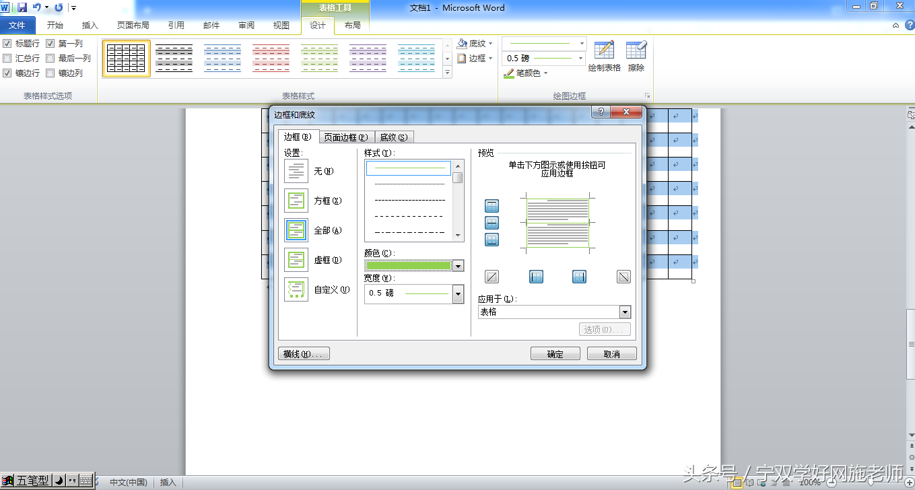The image size is (915, 490).
Task: Open the Page Layout (页面布局) tab
Action: [x=133, y=26]
